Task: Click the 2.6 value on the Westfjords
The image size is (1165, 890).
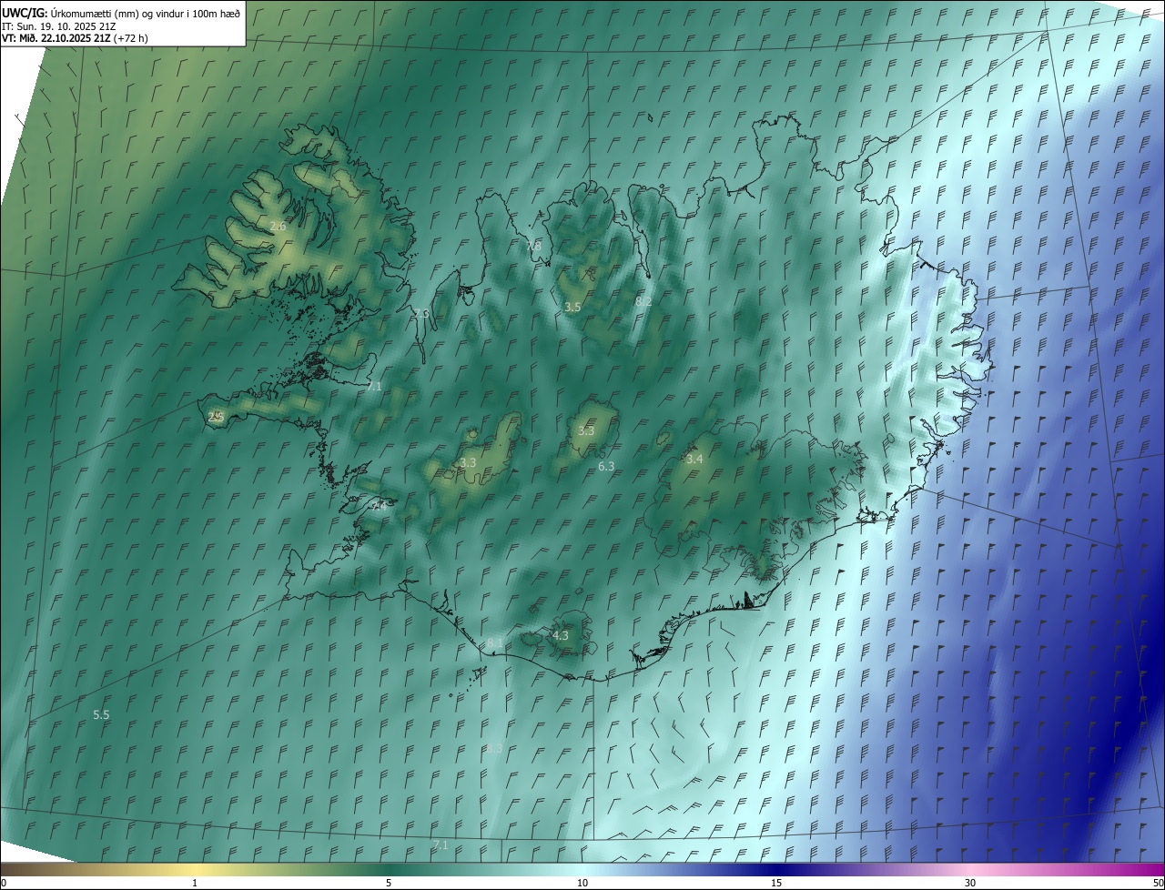Action: (x=279, y=226)
